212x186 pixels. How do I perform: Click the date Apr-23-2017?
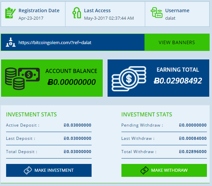tap(31, 18)
